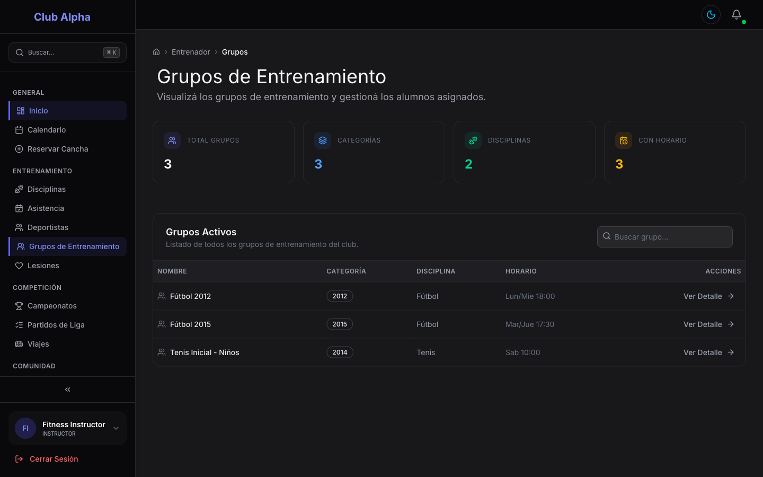
Task: Click the Categorías layers icon
Action: coord(323,140)
